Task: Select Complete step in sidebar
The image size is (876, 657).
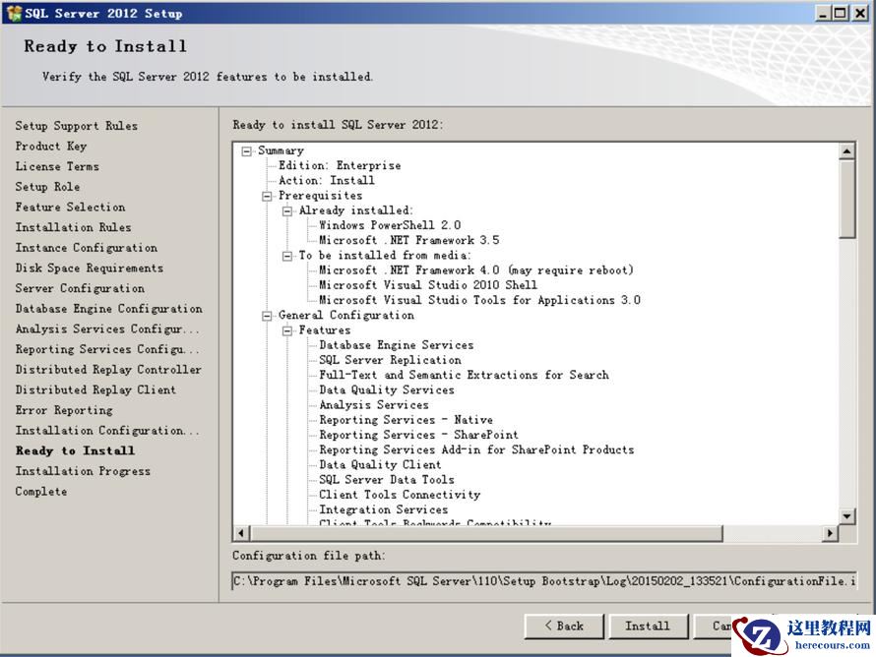Action: pyautogui.click(x=41, y=491)
